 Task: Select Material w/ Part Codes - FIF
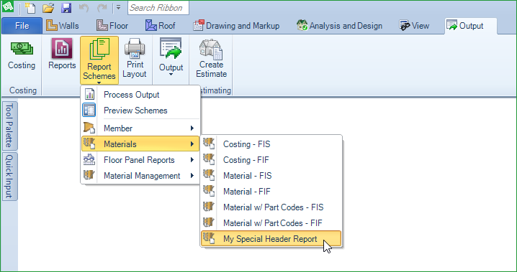click(x=271, y=223)
